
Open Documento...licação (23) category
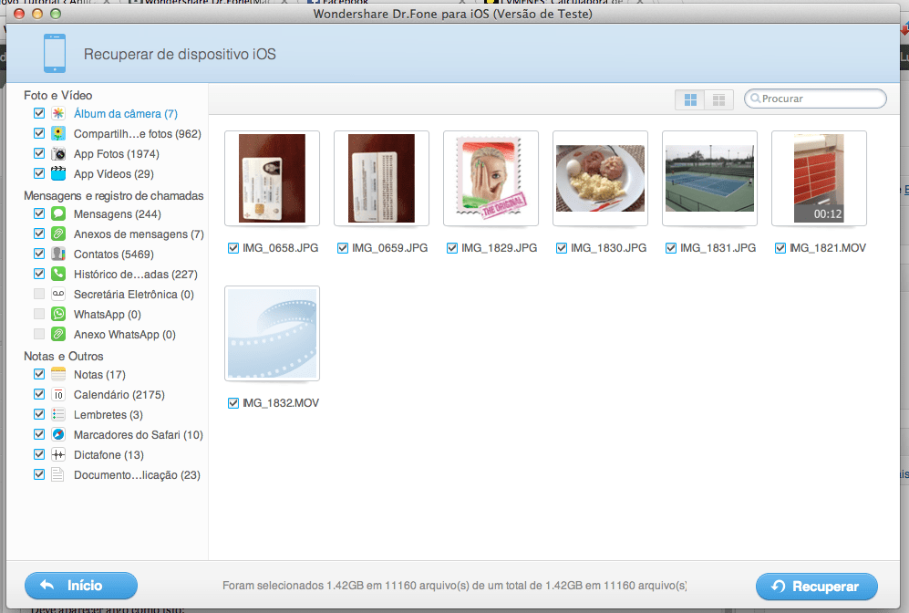(x=137, y=475)
